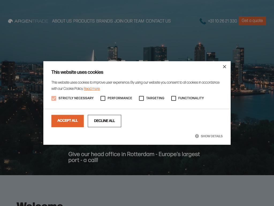Click the Argentrade logo icon

pos(10,21)
